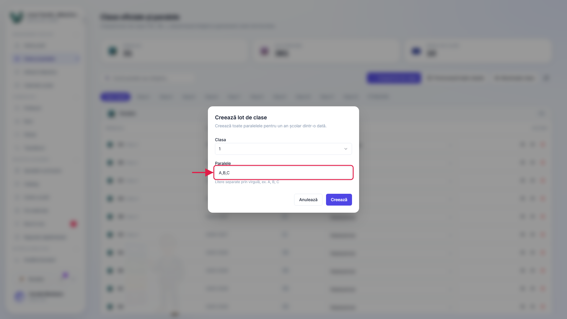Click the small icon button right of toolbar

pos(546,78)
